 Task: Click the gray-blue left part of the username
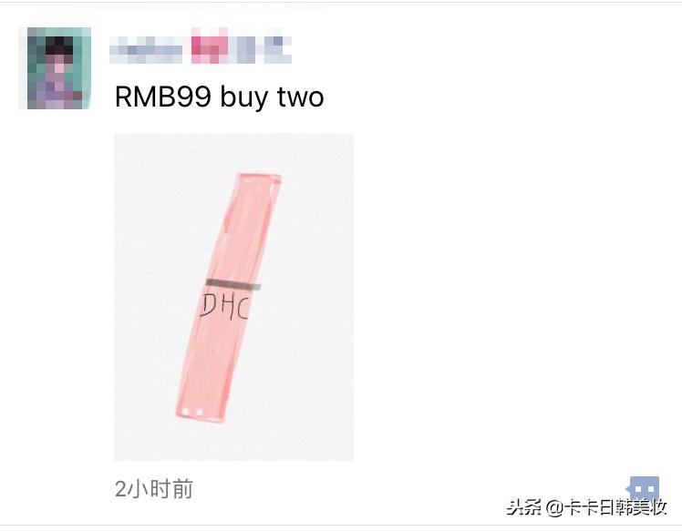click(x=146, y=47)
